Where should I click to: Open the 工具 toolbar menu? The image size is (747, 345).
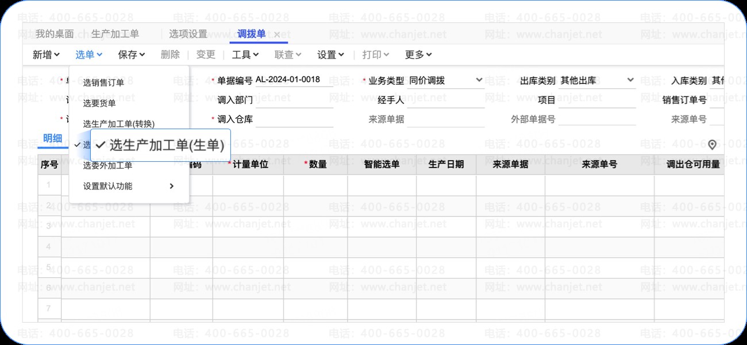pos(245,55)
